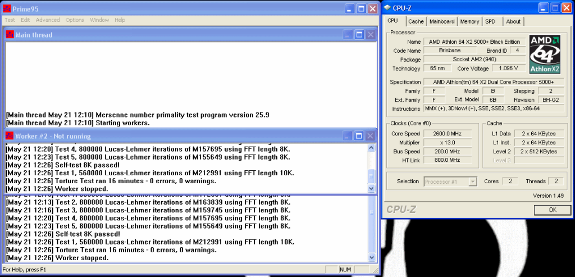Click the NUM indicator in status bar
575x277 pixels.
tap(345, 270)
